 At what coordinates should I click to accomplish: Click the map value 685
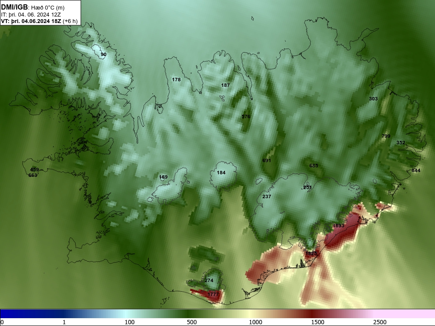click(314, 166)
